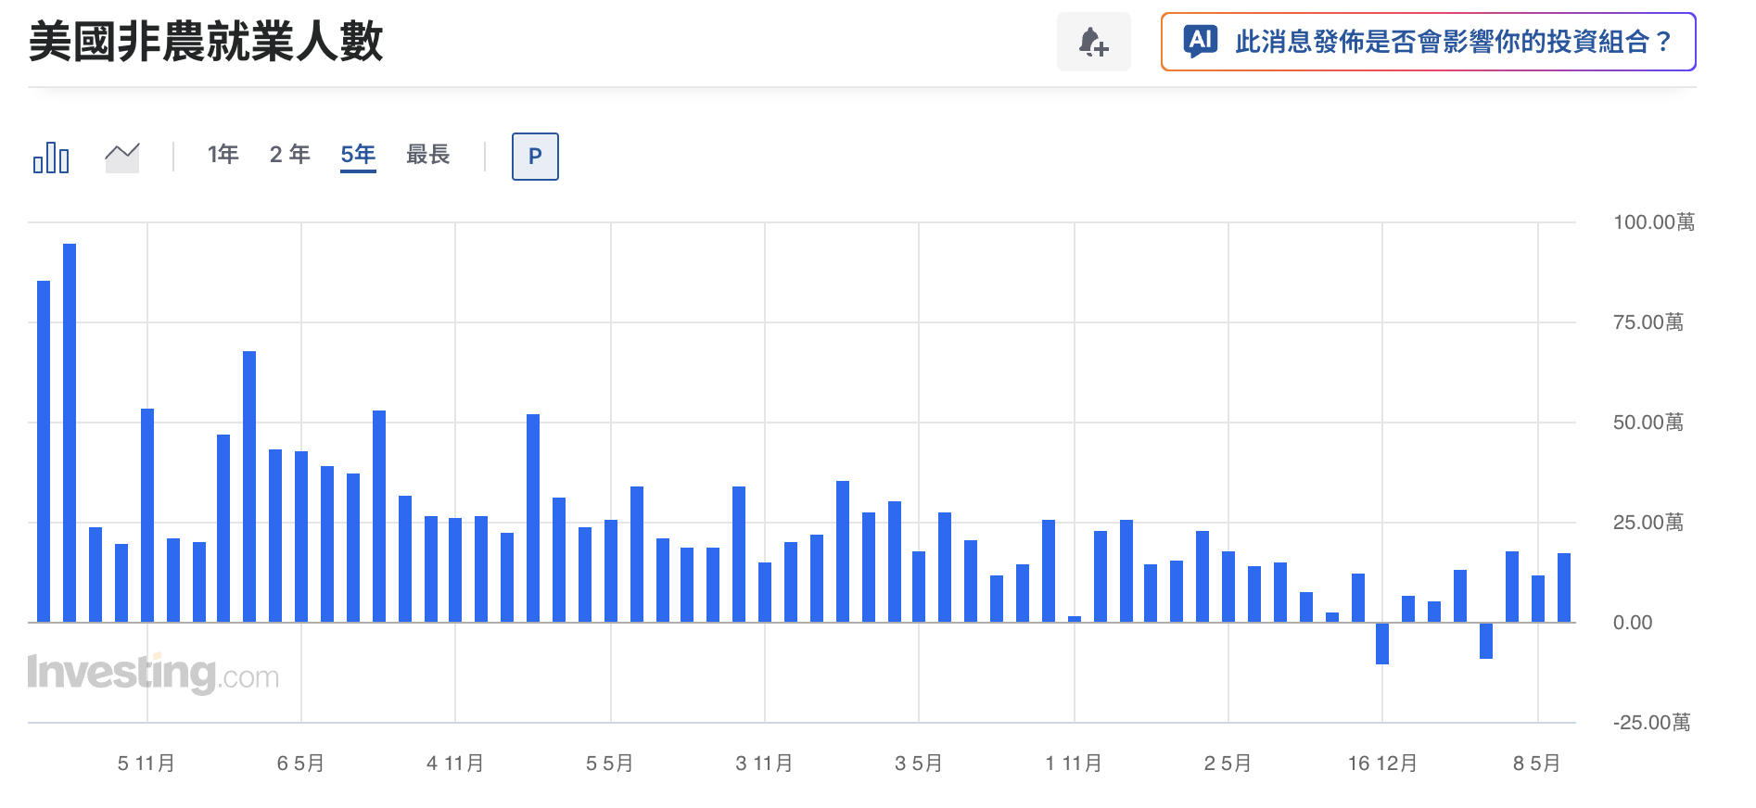
Task: Click the AI speech bubble icon
Action: [x=1201, y=41]
